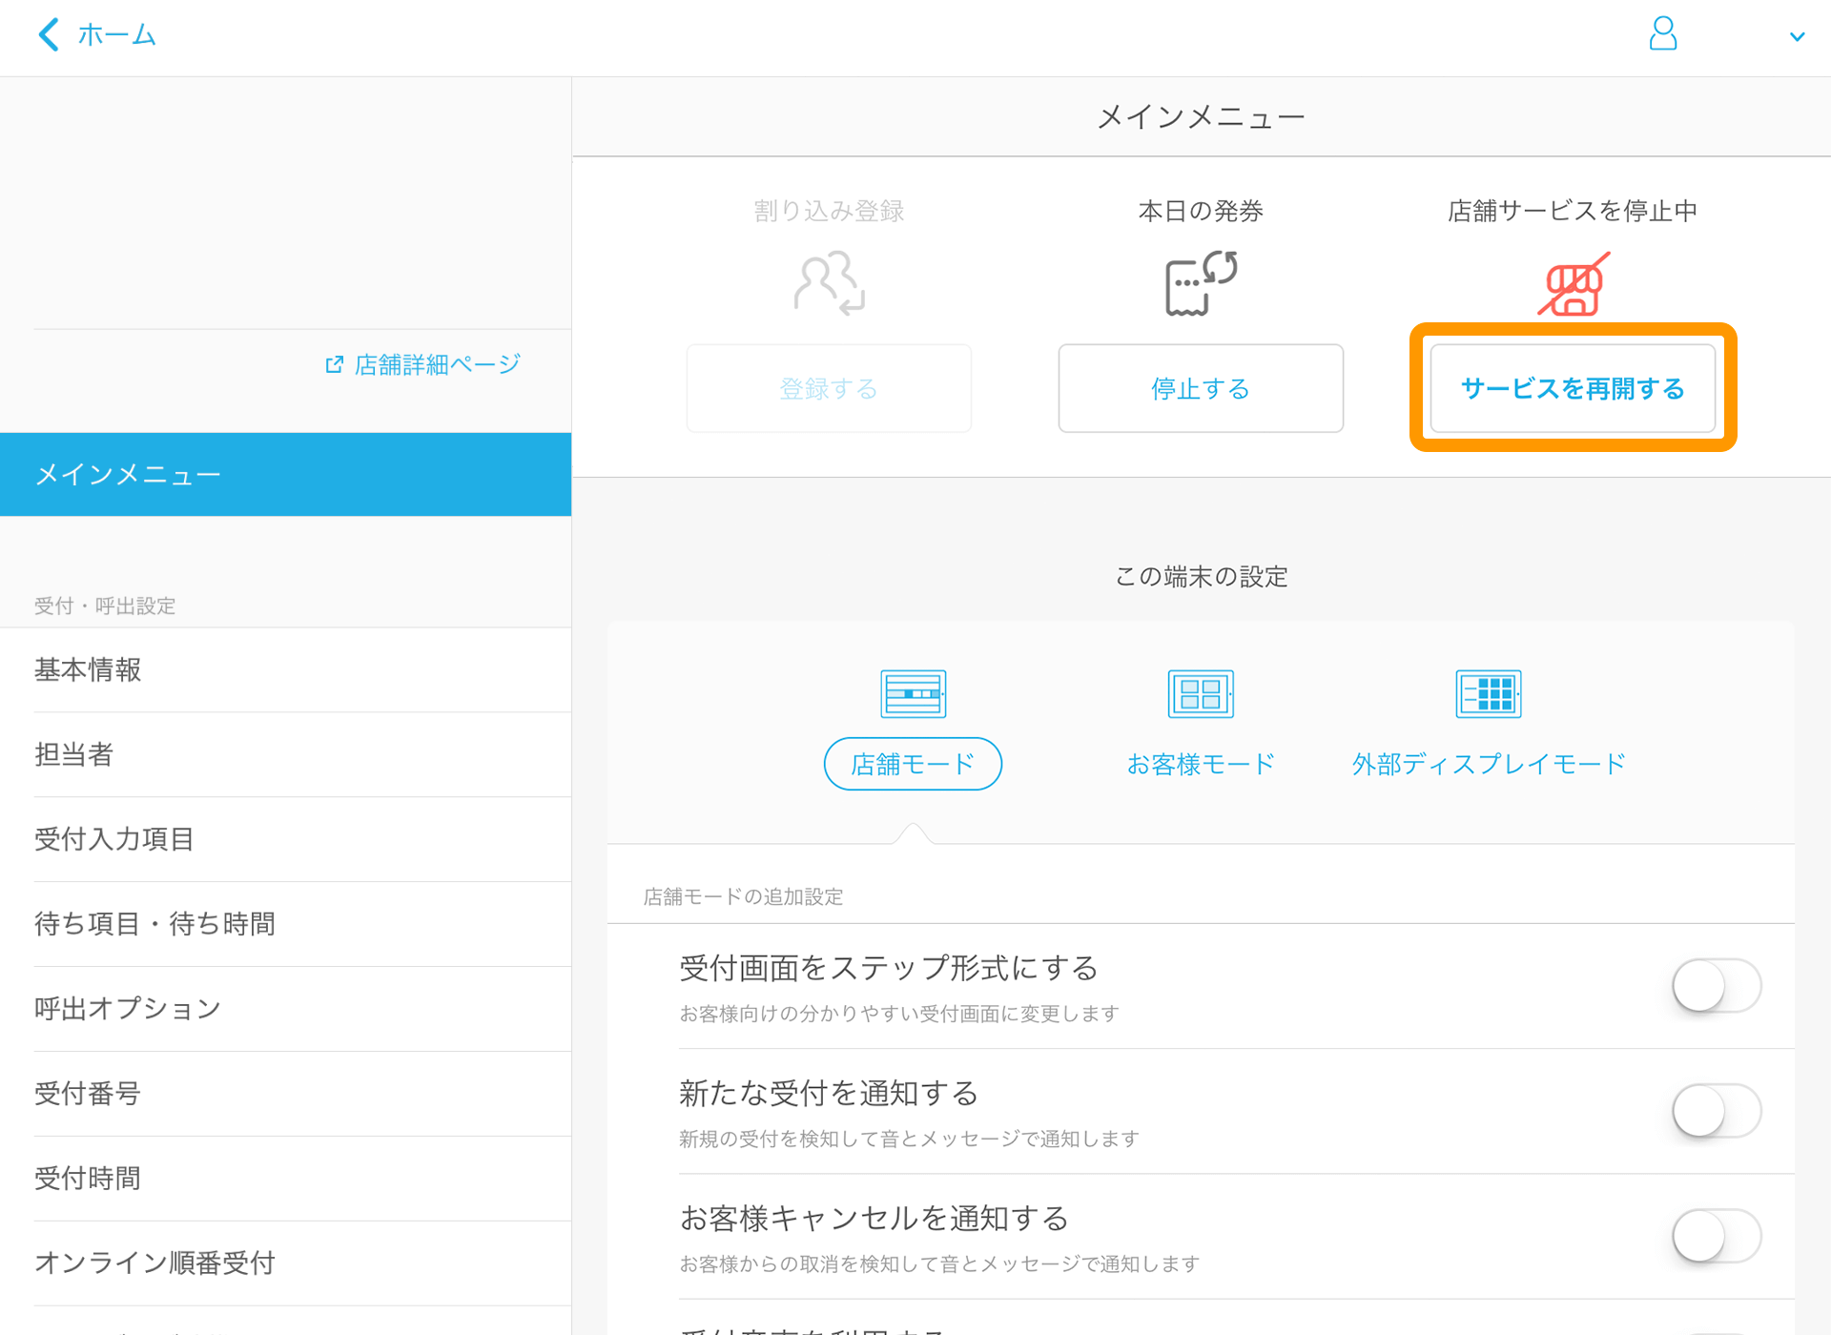Switch to お客様モード
This screenshot has width=1831, height=1335.
[1200, 763]
